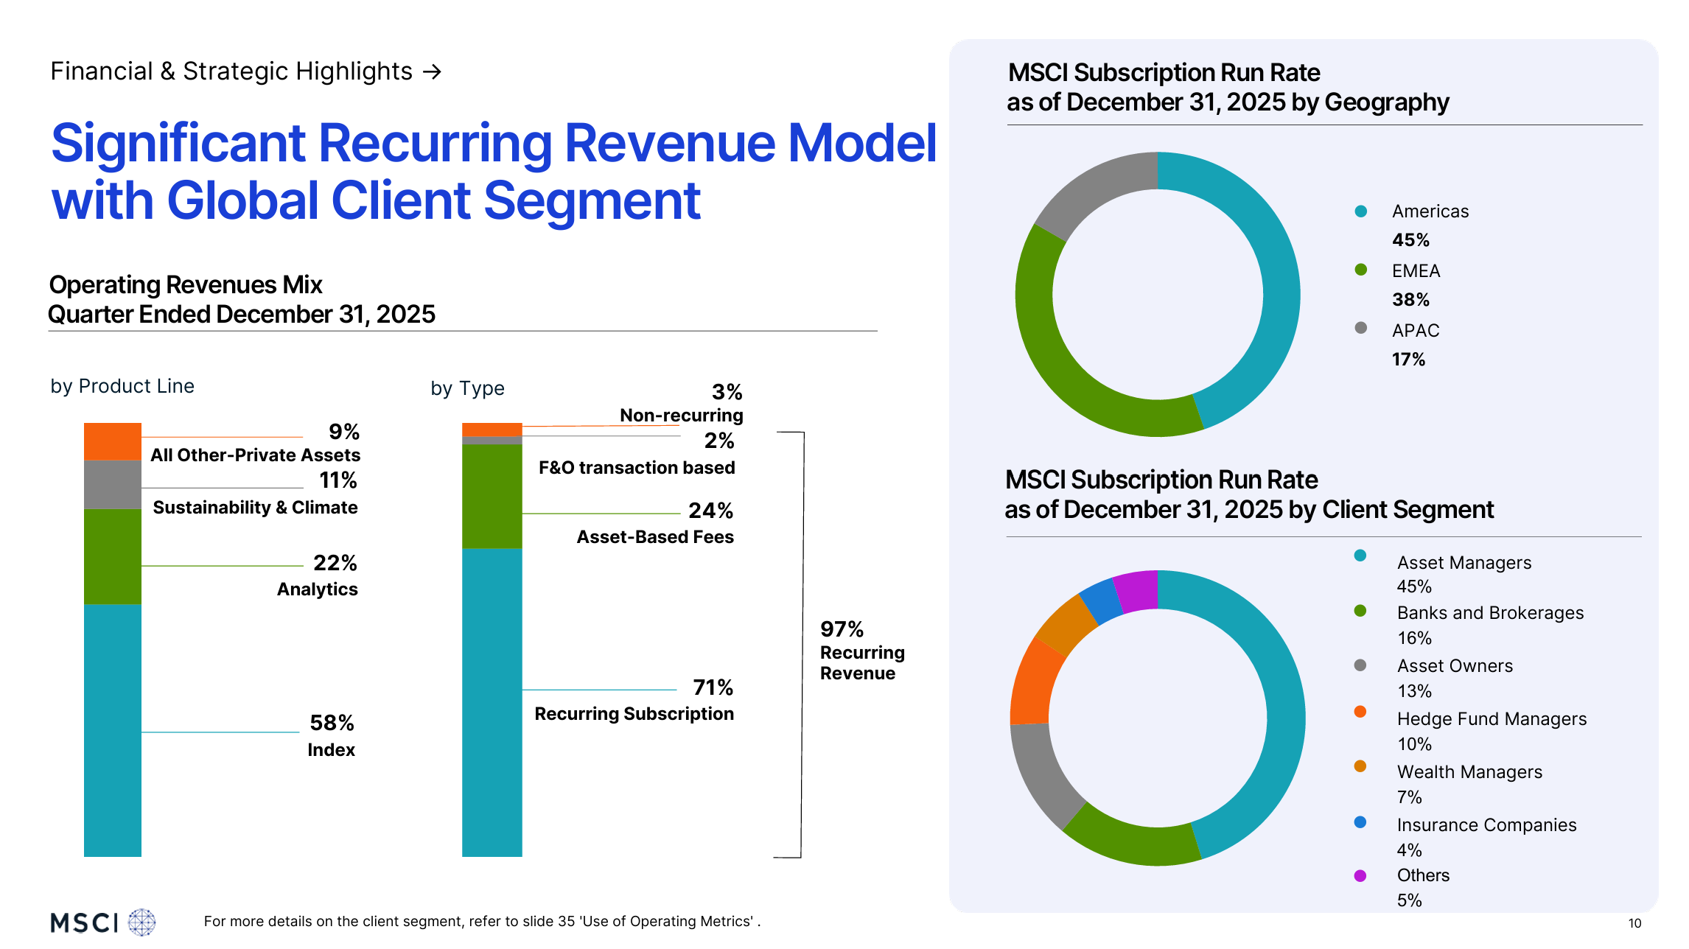Screen dimensions: 1689x949
Task: Click the MSCI globe logo icon
Action: [x=141, y=922]
